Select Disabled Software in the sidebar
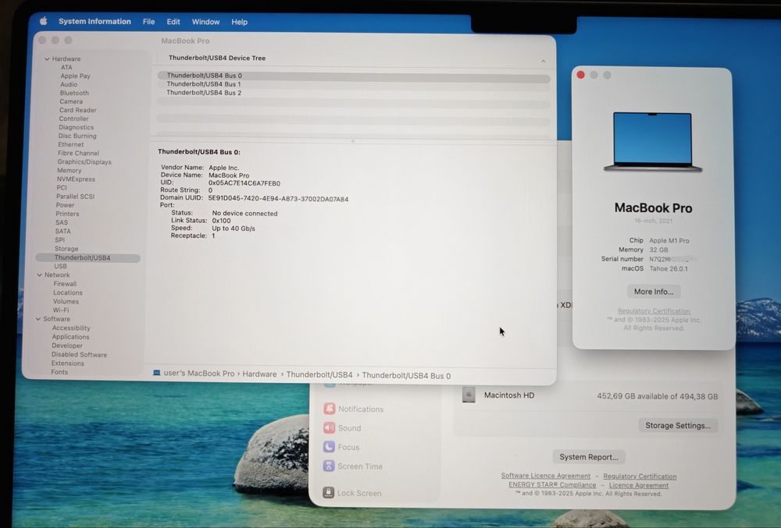 (79, 355)
